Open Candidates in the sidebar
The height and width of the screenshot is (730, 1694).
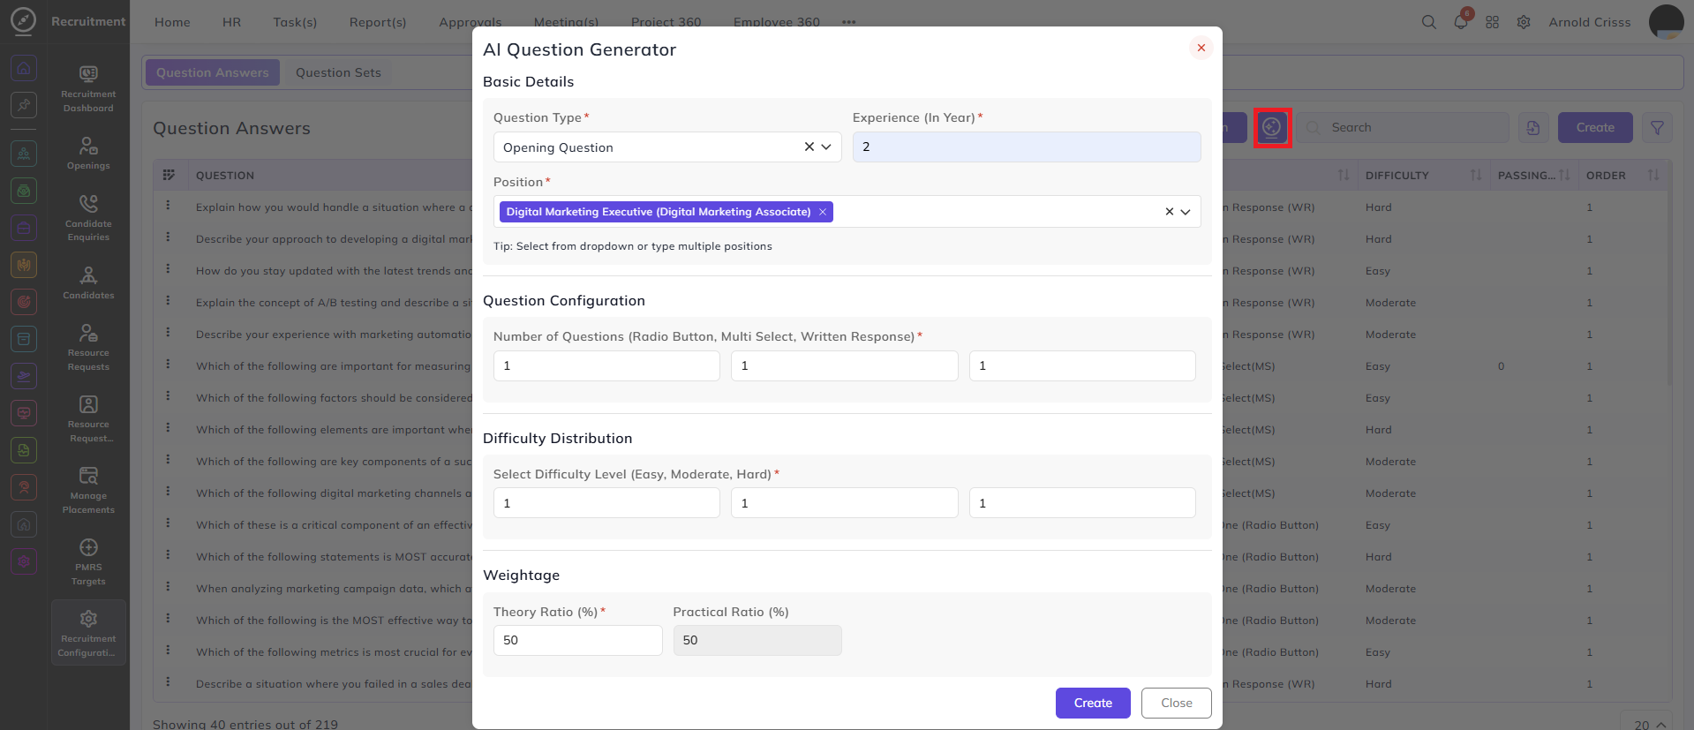click(88, 282)
